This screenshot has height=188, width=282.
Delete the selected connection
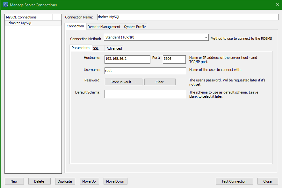[39, 181]
